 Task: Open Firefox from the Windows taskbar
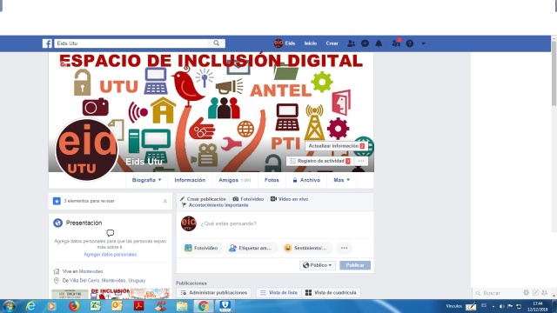[74, 306]
